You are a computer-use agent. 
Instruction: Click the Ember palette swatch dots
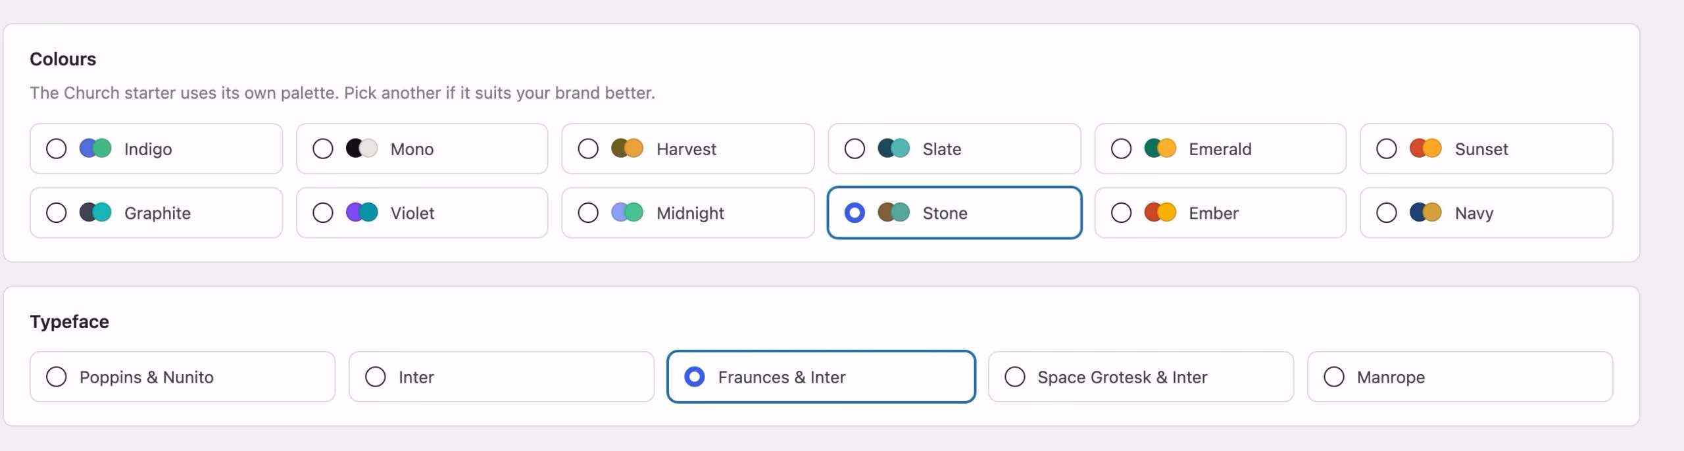point(1160,212)
